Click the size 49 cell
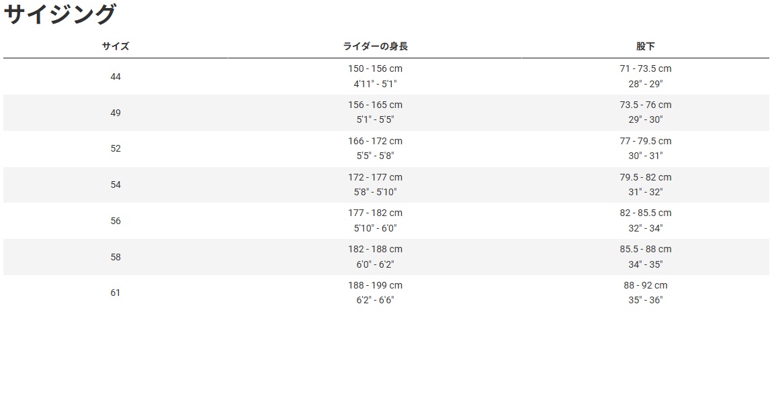Viewport: 776px width, 412px height. tap(116, 113)
